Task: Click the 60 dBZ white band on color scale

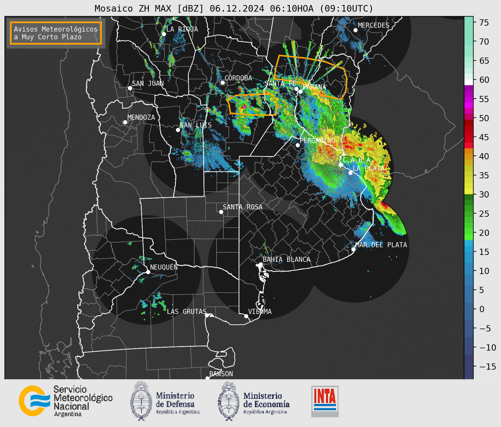Action: coord(469,82)
